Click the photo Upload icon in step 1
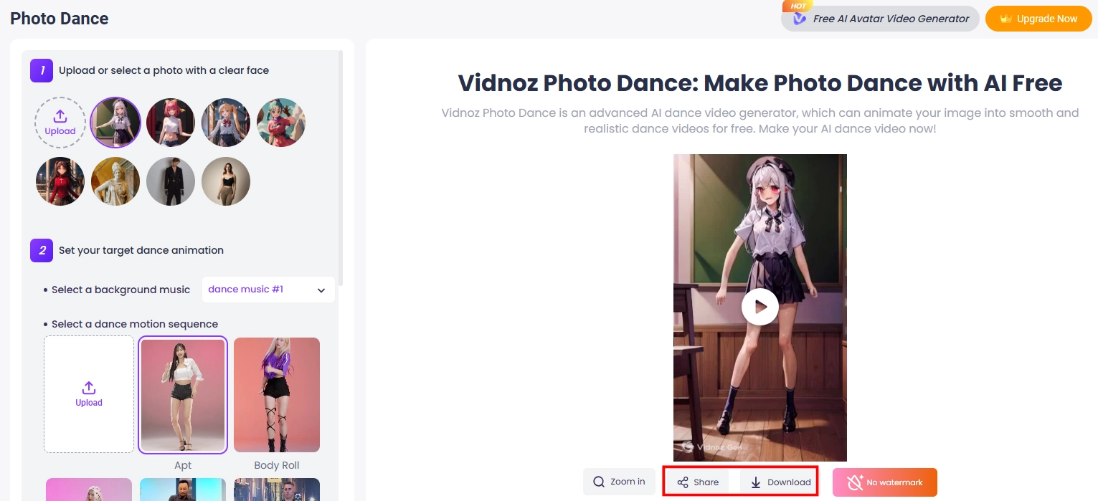Viewport: 1098px width, 501px height. coord(60,117)
